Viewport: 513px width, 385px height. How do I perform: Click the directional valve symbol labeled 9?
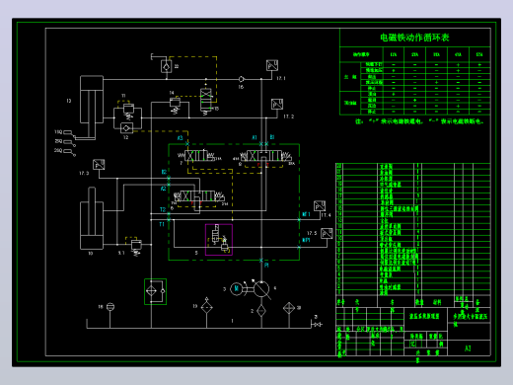click(x=265, y=156)
